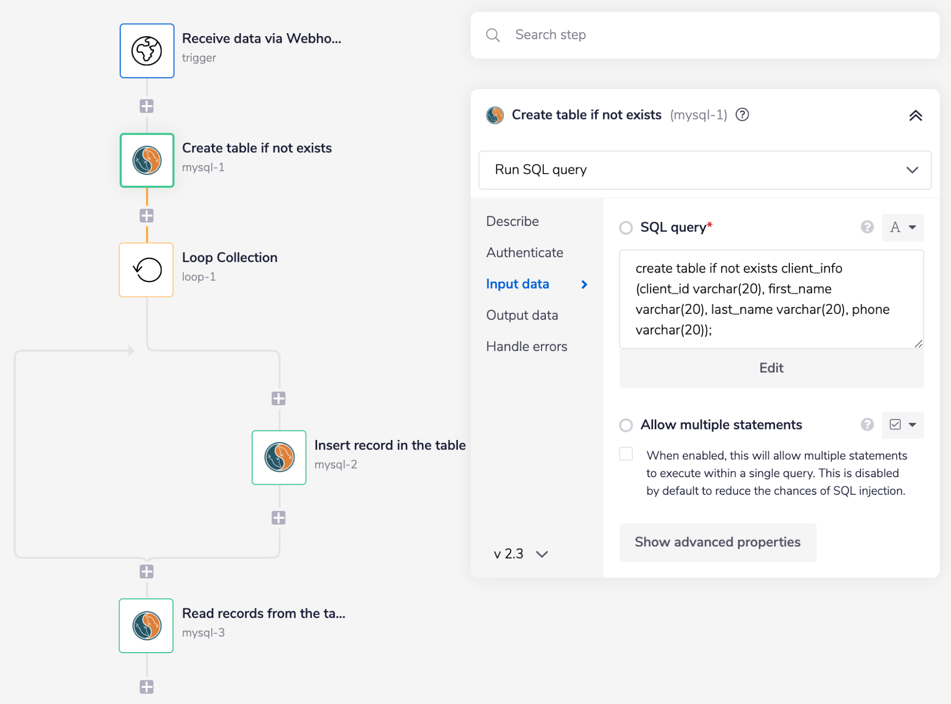Open the Authenticate tab
This screenshot has height=704, width=951.
point(524,253)
